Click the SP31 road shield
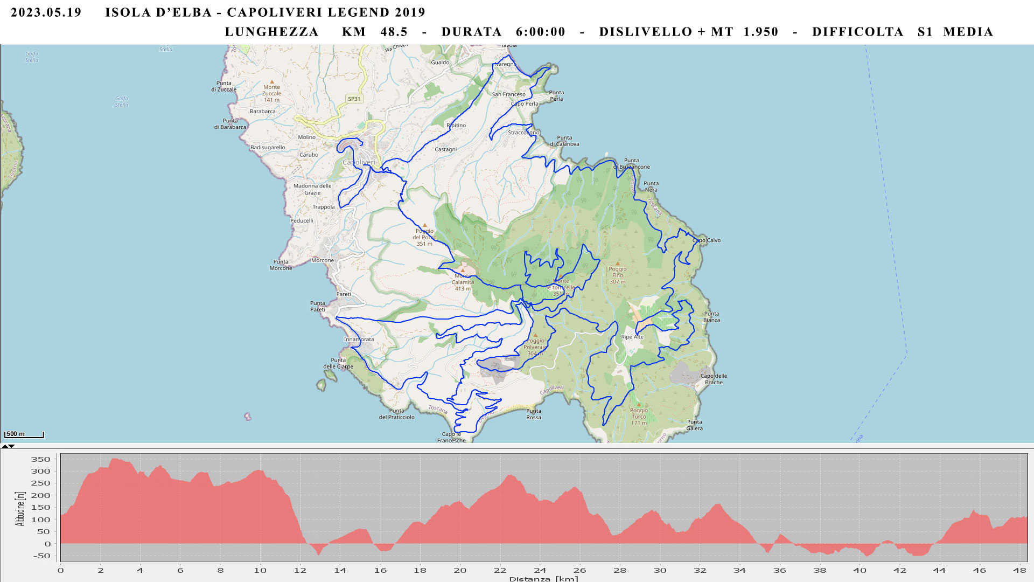Image resolution: width=1034 pixels, height=582 pixels. (x=354, y=99)
